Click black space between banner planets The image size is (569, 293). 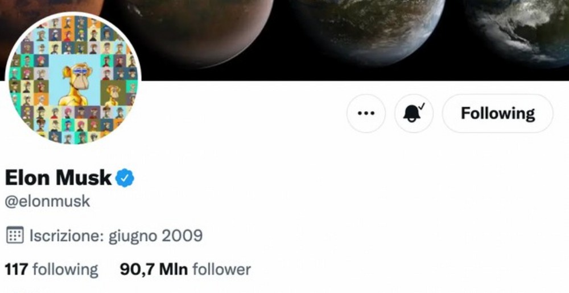[x=282, y=55]
